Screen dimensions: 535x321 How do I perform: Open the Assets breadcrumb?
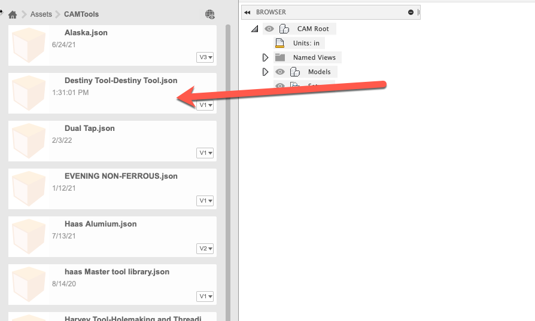click(41, 14)
